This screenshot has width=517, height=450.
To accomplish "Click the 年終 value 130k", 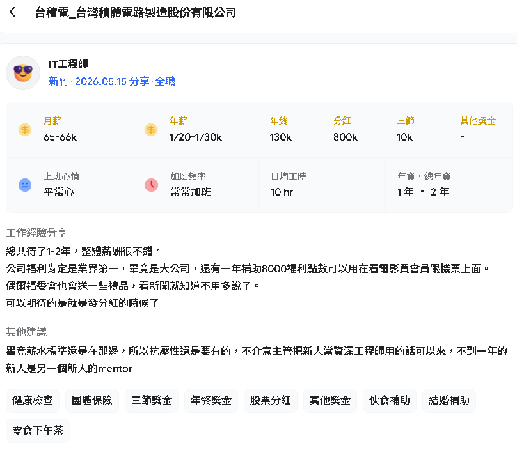I will (x=281, y=137).
